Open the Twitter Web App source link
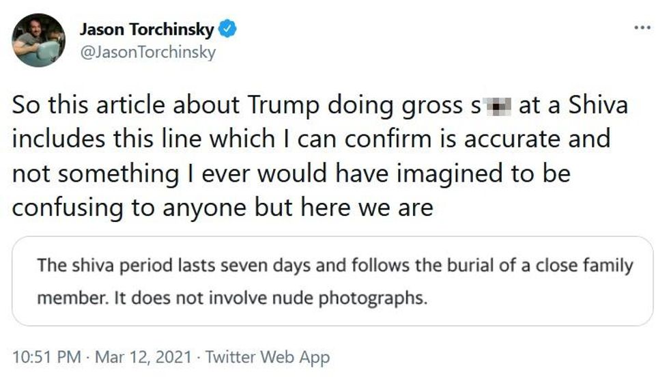The image size is (669, 377). pyautogui.click(x=268, y=357)
